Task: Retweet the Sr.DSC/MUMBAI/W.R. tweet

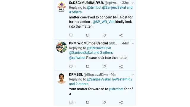Action: point(88,35)
